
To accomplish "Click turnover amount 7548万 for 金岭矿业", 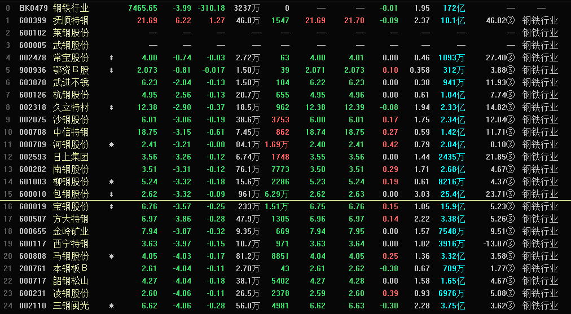I will click(x=451, y=231).
